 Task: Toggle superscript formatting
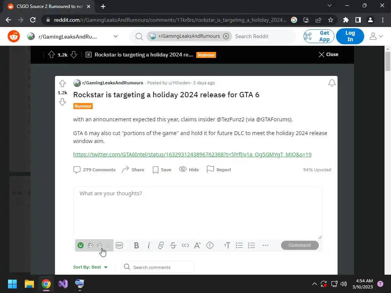(x=197, y=245)
